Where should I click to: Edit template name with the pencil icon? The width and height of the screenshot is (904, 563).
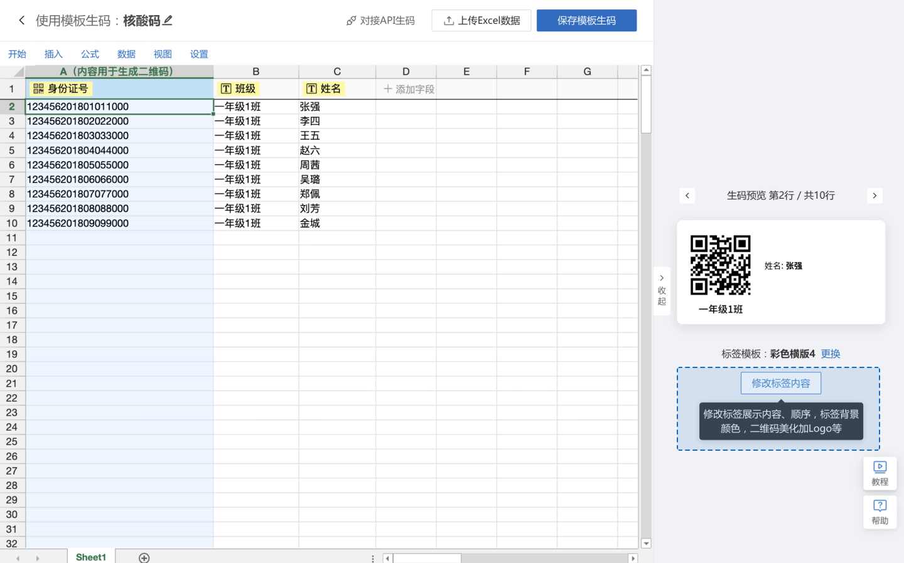(x=168, y=20)
